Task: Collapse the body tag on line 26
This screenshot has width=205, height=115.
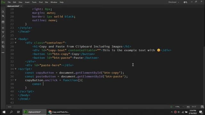Action: coord(16,39)
